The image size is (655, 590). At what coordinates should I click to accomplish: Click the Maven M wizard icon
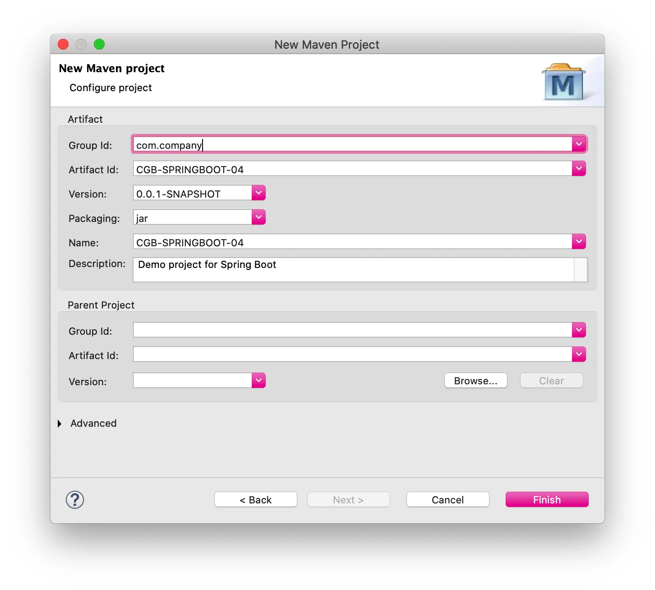tap(564, 82)
